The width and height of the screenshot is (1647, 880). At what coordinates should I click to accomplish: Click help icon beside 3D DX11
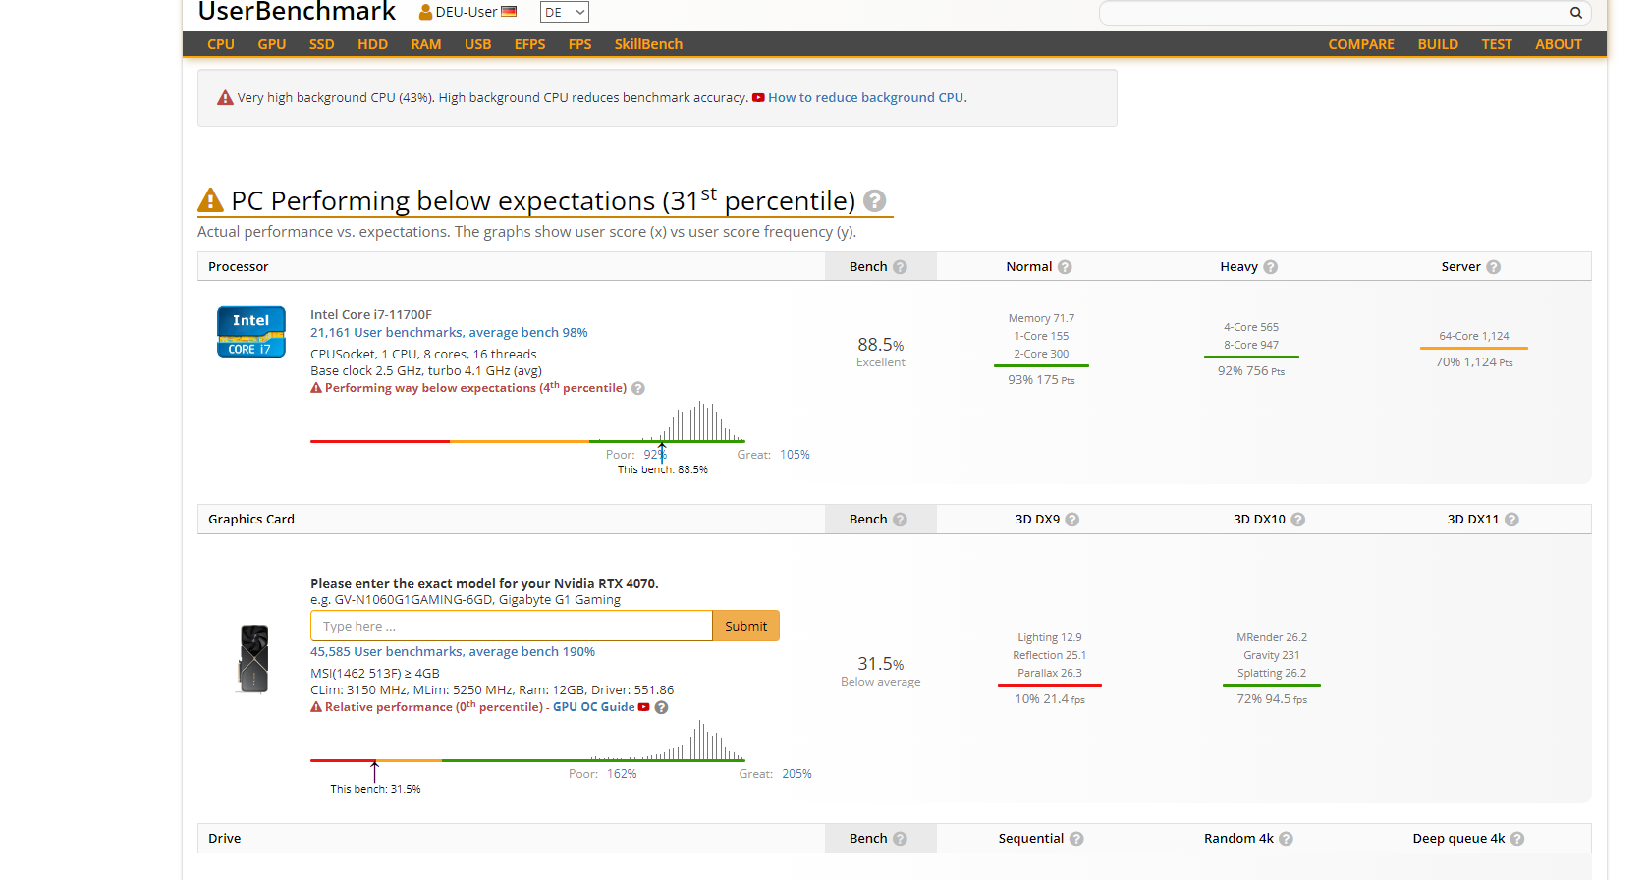pos(1511,520)
